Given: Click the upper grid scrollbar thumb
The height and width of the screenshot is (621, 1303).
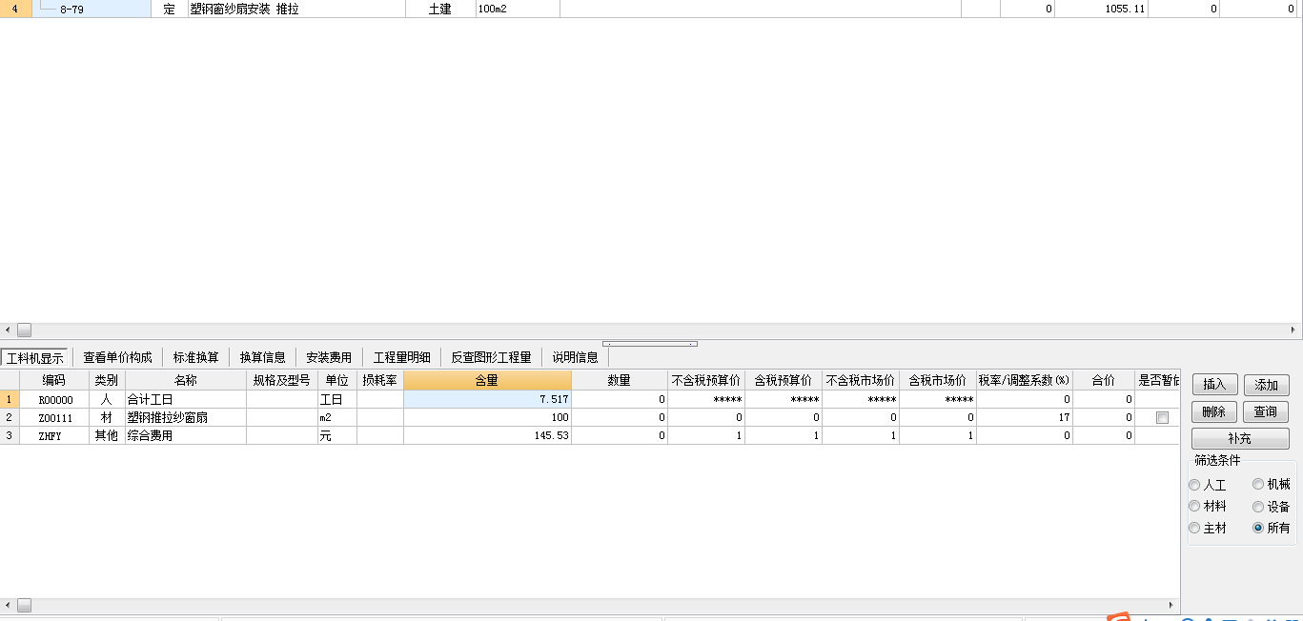Looking at the screenshot, I should [x=24, y=330].
